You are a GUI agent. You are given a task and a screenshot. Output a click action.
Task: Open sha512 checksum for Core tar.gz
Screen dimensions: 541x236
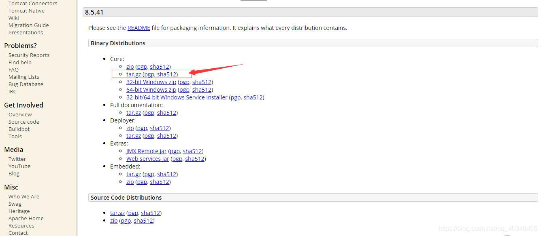coord(166,74)
